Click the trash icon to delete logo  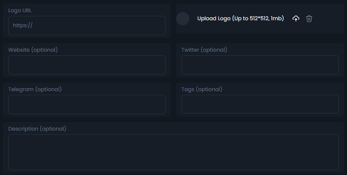tap(309, 19)
